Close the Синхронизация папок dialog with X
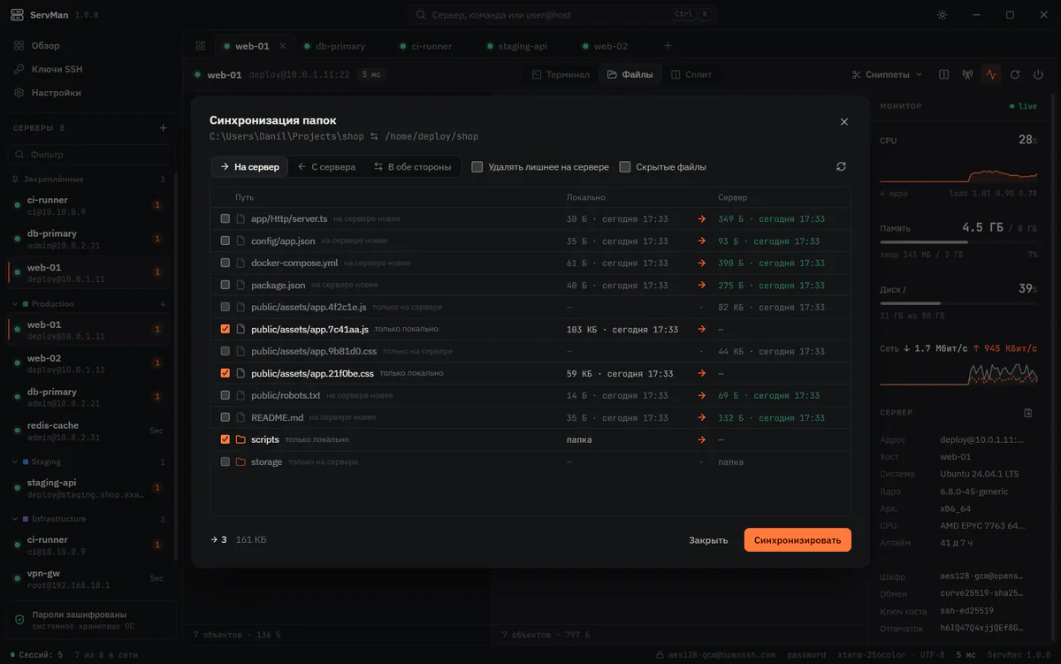The image size is (1061, 664). 844,122
